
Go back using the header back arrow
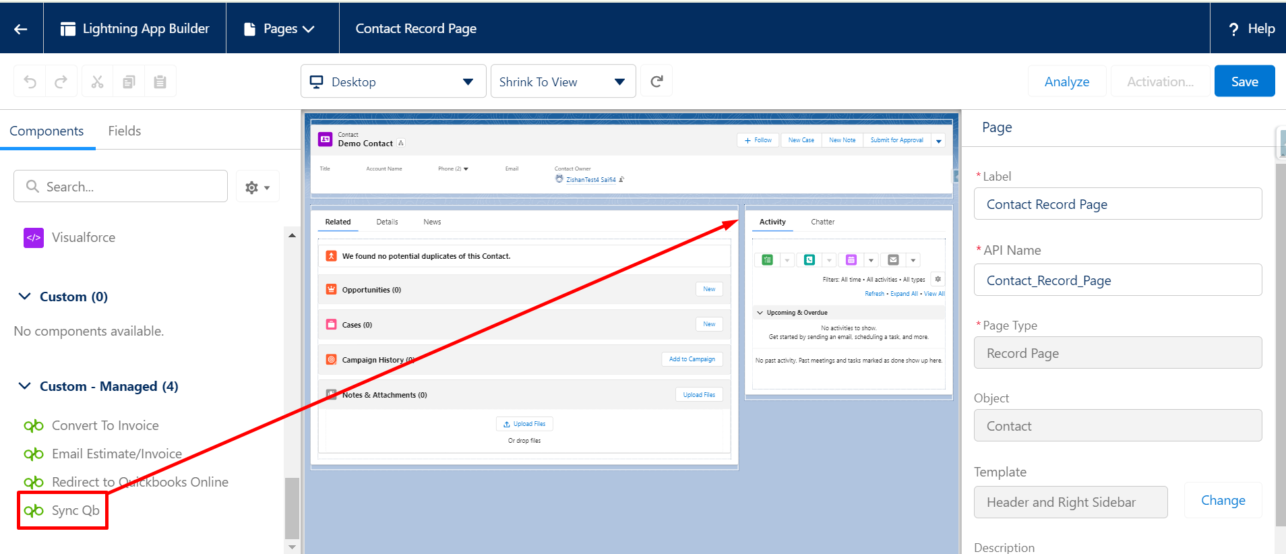pos(21,28)
